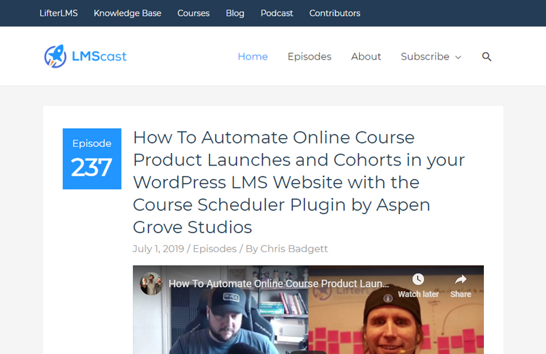Click the video channel avatar
Screen dimensions: 546x354
point(151,284)
